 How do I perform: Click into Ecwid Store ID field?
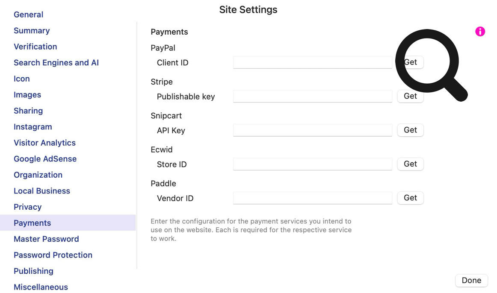(x=312, y=164)
